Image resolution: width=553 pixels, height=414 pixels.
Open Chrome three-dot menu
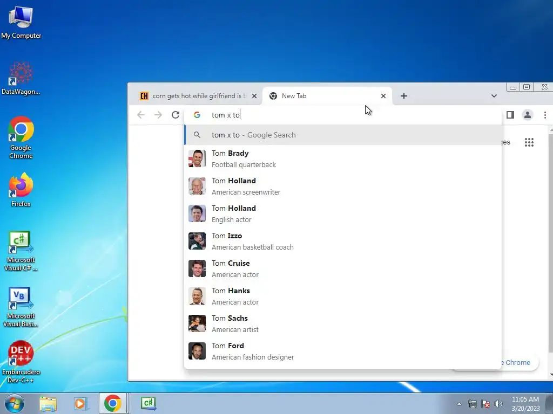tap(545, 115)
